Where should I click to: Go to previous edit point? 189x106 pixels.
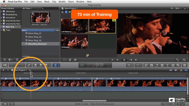[131, 60]
